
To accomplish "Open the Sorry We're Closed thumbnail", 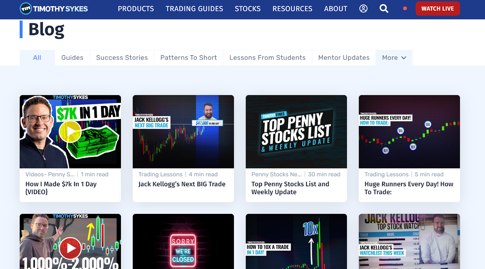I will point(183,241).
